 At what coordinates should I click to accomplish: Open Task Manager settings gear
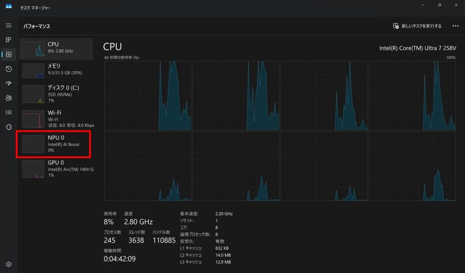point(9,264)
